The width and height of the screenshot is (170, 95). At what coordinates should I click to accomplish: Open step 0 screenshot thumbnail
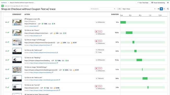[17, 22]
